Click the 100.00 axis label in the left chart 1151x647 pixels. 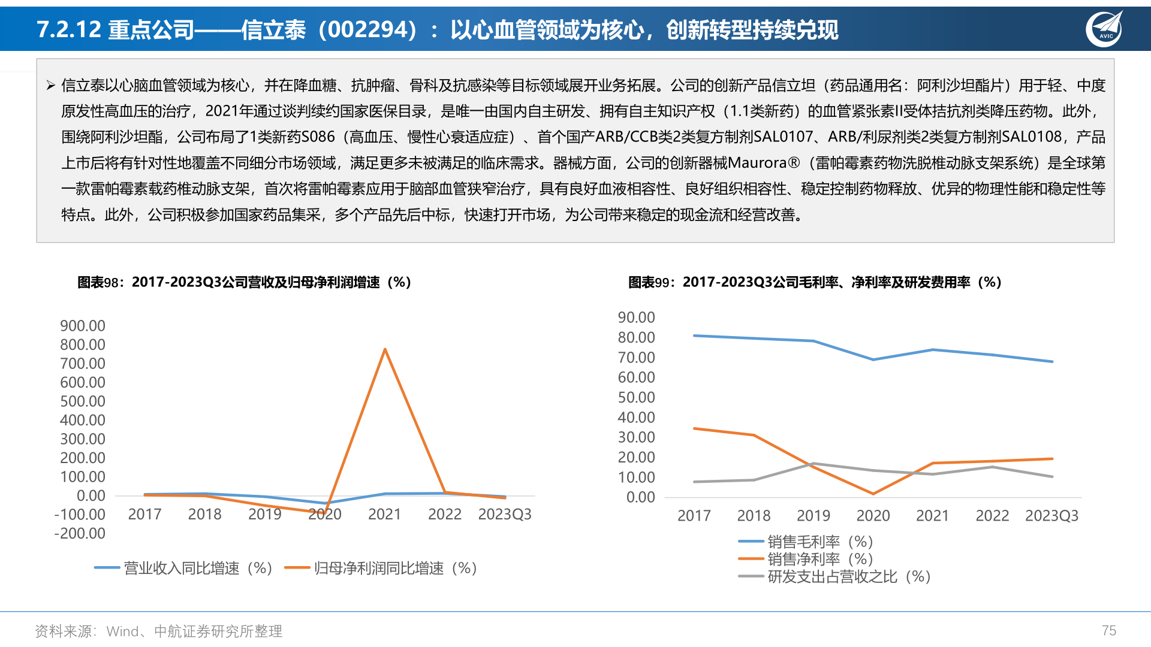pos(83,477)
